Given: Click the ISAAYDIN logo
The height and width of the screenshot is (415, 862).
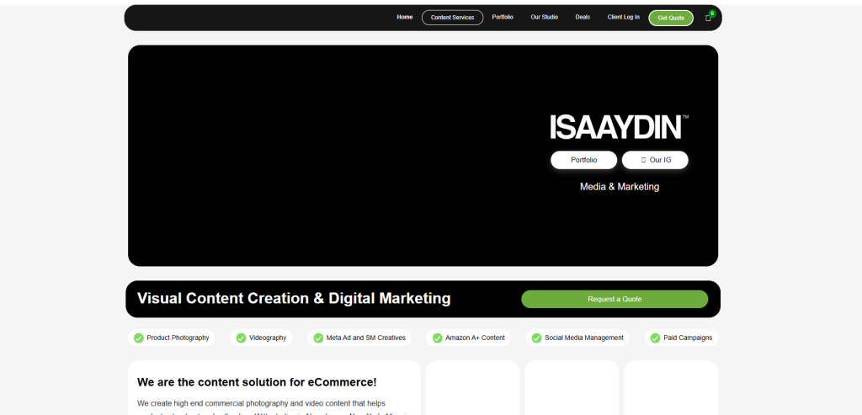Looking at the screenshot, I should (619, 127).
